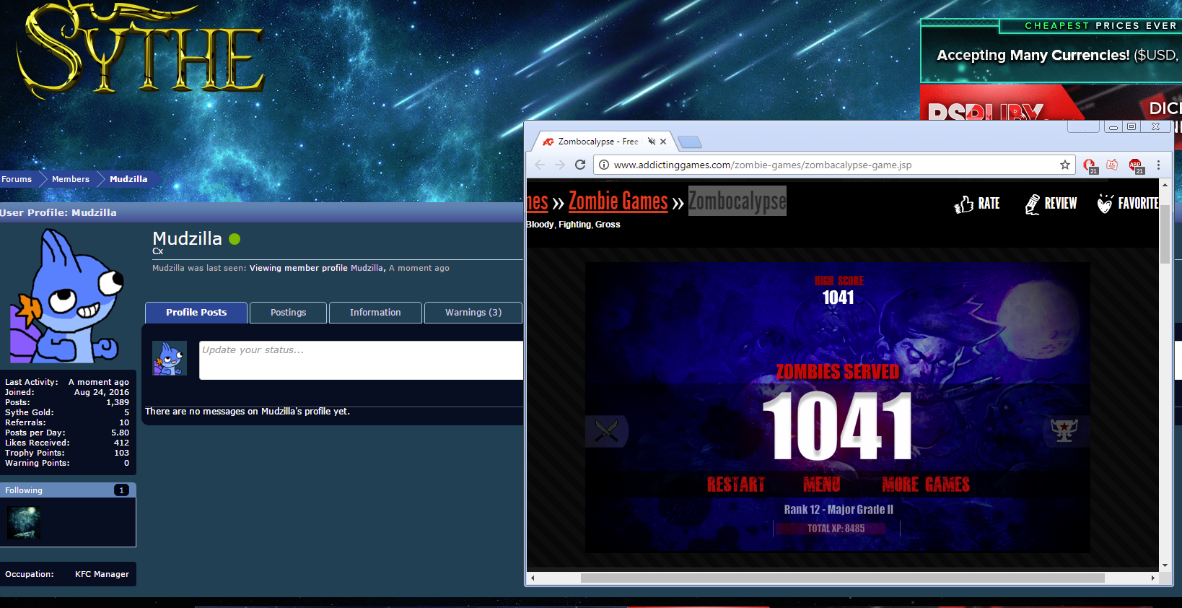The height and width of the screenshot is (608, 1182).
Task: Click the Trophy Points value 103
Action: click(x=121, y=453)
